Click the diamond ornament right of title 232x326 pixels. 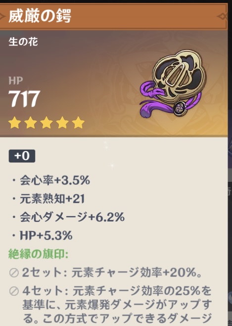(x=222, y=16)
